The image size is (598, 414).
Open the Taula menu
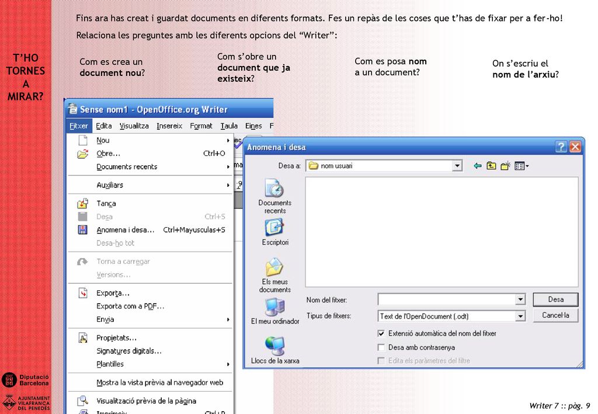(x=229, y=126)
